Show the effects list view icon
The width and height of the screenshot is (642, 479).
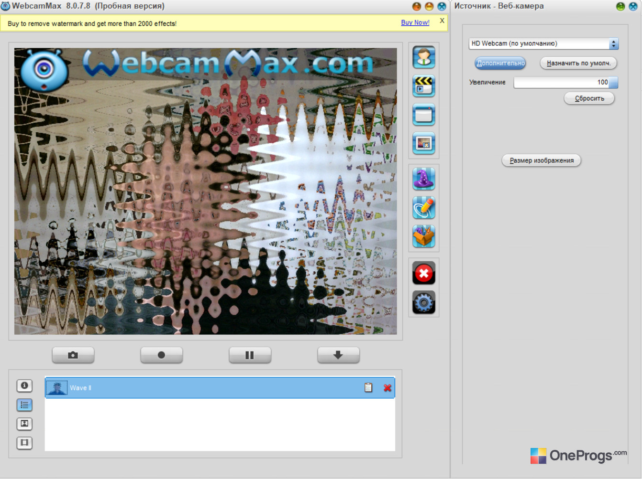24,405
